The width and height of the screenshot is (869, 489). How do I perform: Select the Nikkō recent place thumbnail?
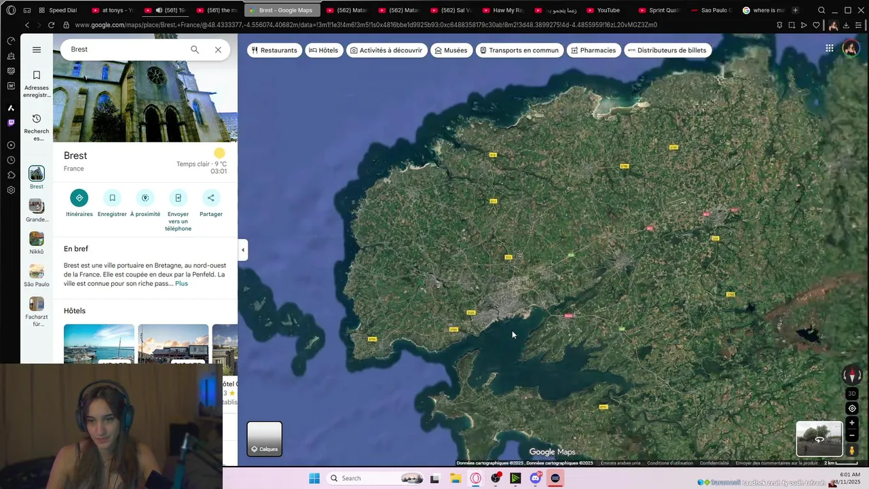click(x=37, y=238)
